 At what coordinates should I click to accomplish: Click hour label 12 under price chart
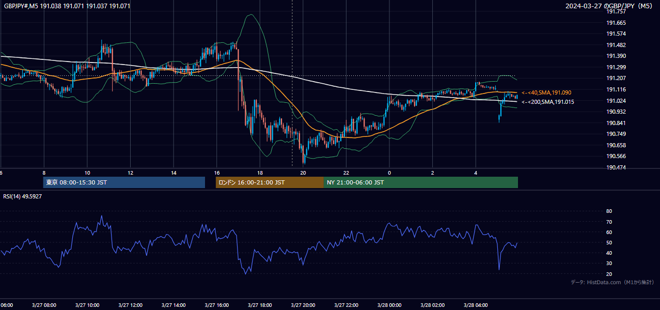130,173
